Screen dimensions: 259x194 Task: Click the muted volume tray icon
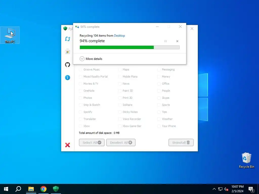tap(226, 189)
